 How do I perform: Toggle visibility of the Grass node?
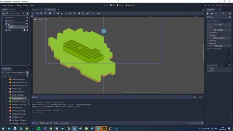pos(27,24)
